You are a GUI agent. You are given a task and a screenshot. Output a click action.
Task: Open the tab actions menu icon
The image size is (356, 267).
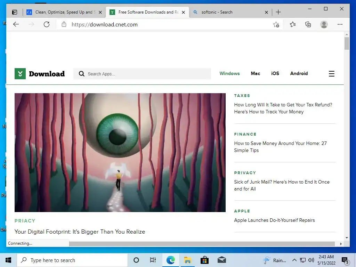pyautogui.click(x=15, y=12)
